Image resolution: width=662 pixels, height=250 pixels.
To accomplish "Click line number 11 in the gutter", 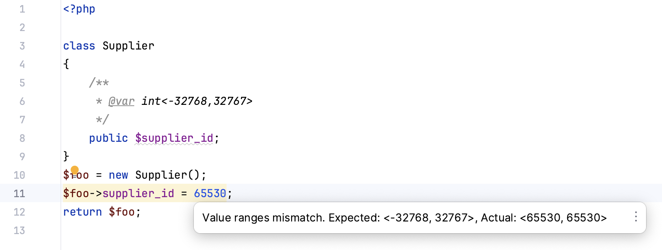I will point(20,193).
